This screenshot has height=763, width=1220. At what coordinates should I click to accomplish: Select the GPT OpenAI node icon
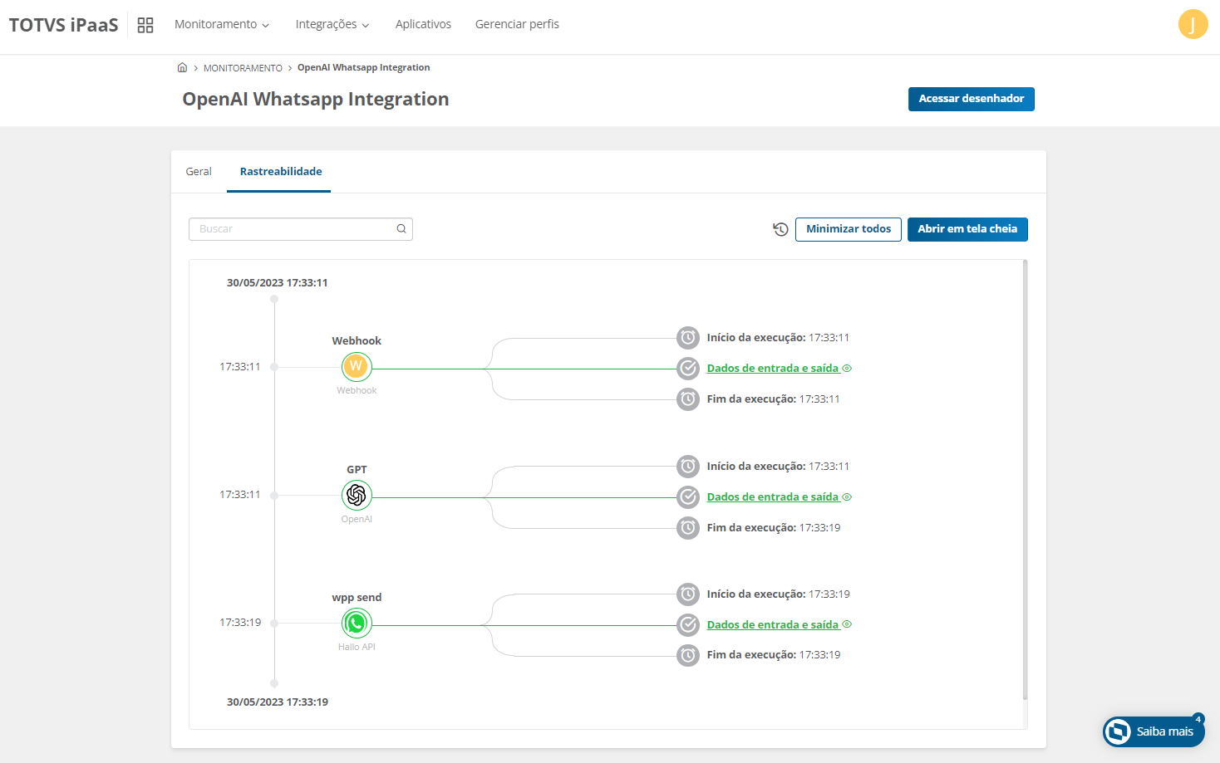(357, 495)
